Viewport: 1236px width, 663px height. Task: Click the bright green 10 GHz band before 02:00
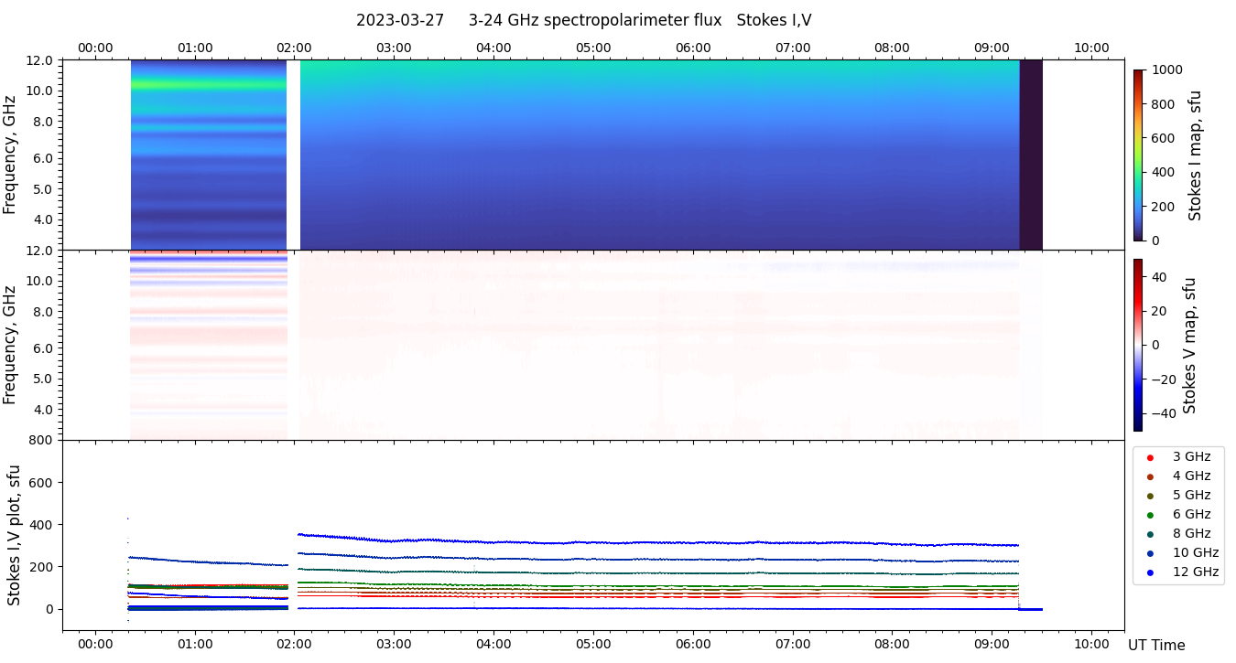(209, 84)
